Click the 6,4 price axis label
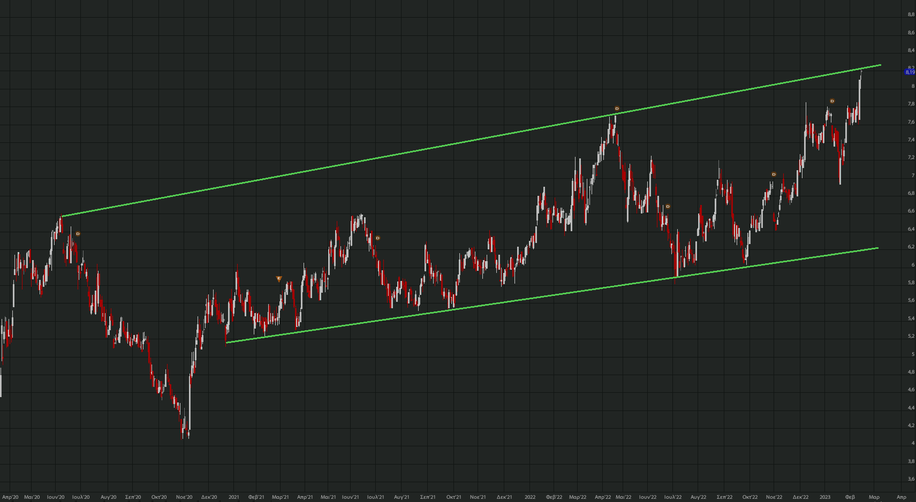 [x=911, y=229]
